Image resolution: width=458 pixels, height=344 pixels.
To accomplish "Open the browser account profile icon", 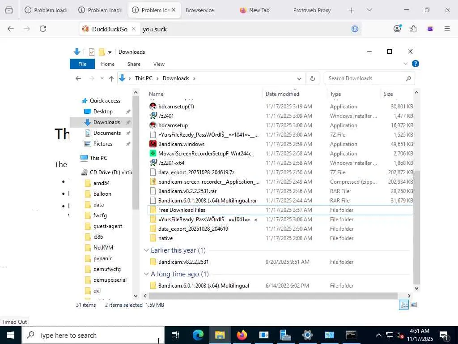I will point(397,29).
